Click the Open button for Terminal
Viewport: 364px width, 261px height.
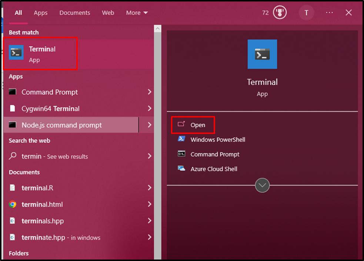pyautogui.click(x=193, y=125)
